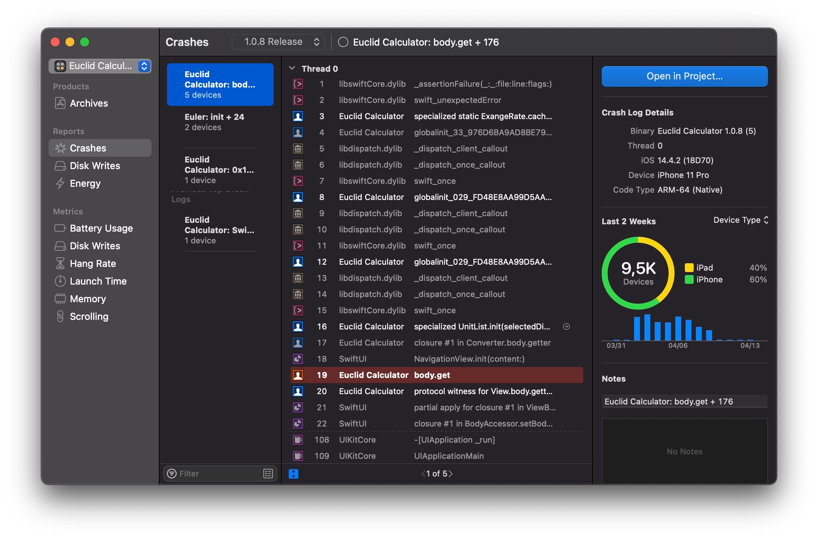The image size is (818, 539).
Task: Click the Disk Writes icon under Metrics
Action: point(60,246)
